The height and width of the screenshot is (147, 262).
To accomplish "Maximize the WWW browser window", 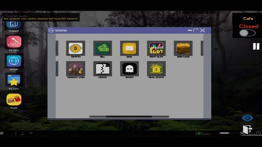I will point(196,30).
